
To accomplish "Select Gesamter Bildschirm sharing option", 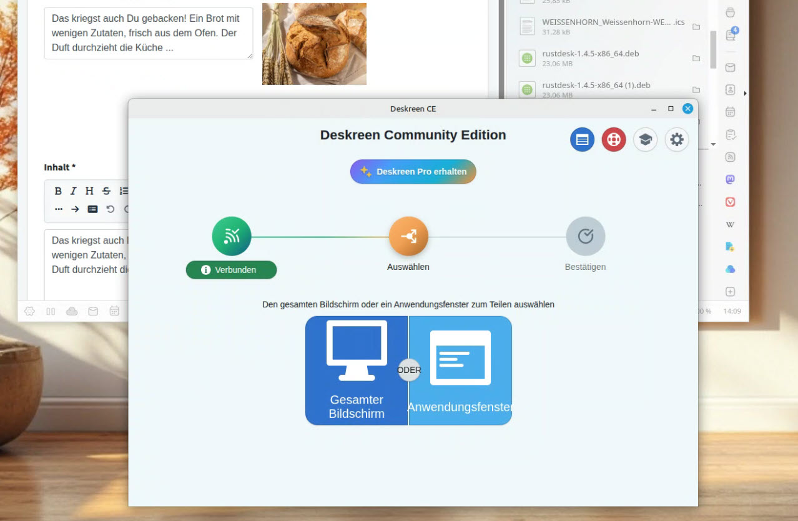I will click(356, 370).
